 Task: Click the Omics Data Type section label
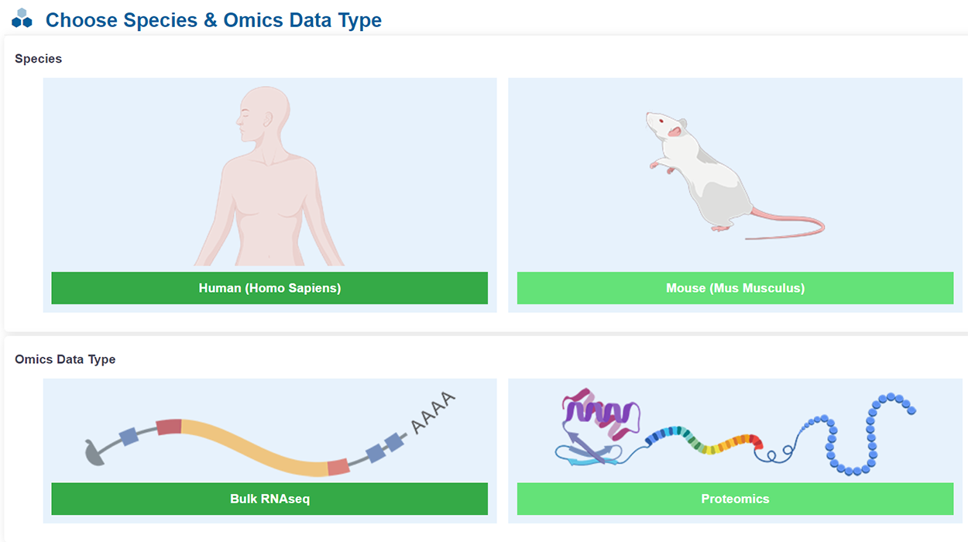[65, 359]
